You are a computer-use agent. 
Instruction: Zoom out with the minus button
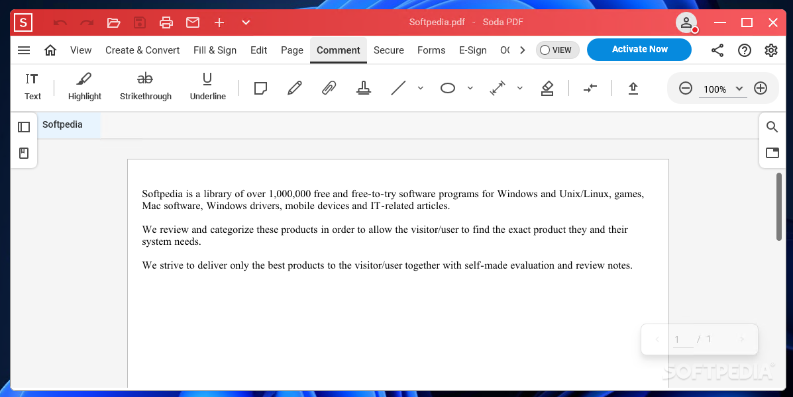(x=685, y=89)
